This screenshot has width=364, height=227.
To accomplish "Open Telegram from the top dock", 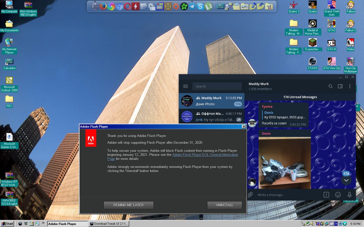I will (x=192, y=6).
